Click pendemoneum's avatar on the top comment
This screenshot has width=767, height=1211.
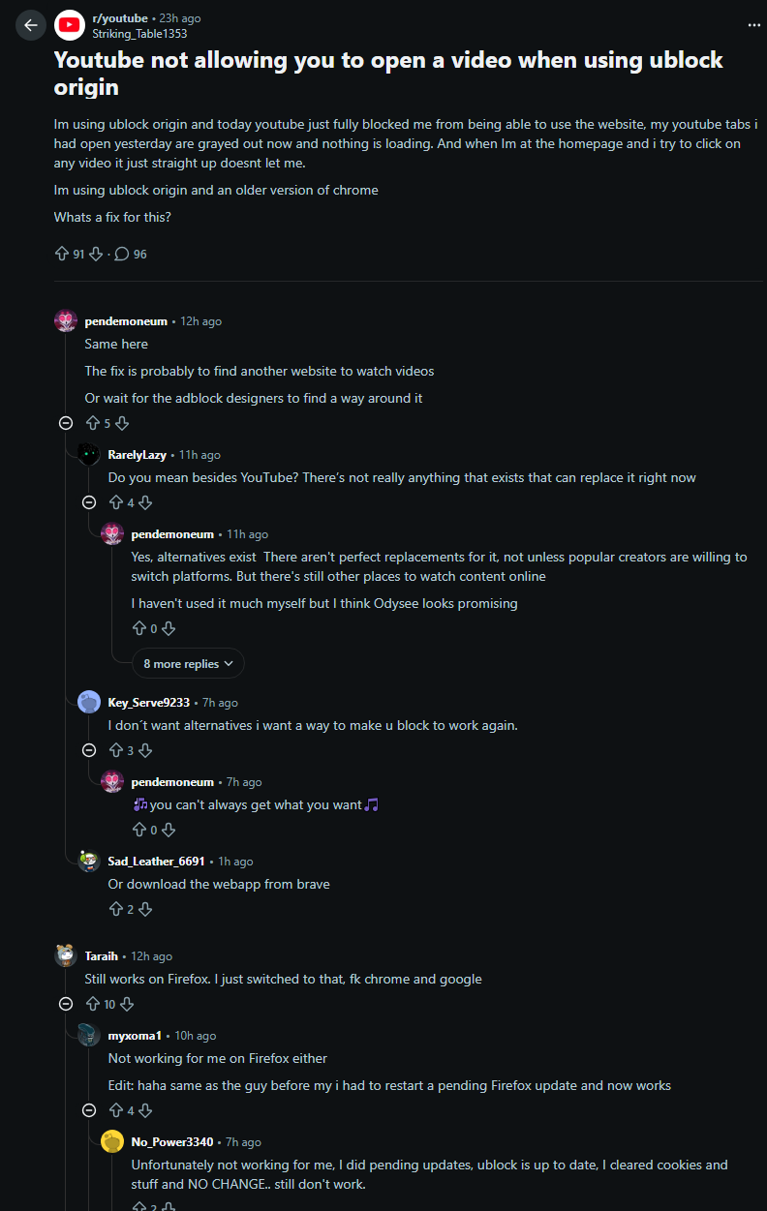click(x=66, y=321)
